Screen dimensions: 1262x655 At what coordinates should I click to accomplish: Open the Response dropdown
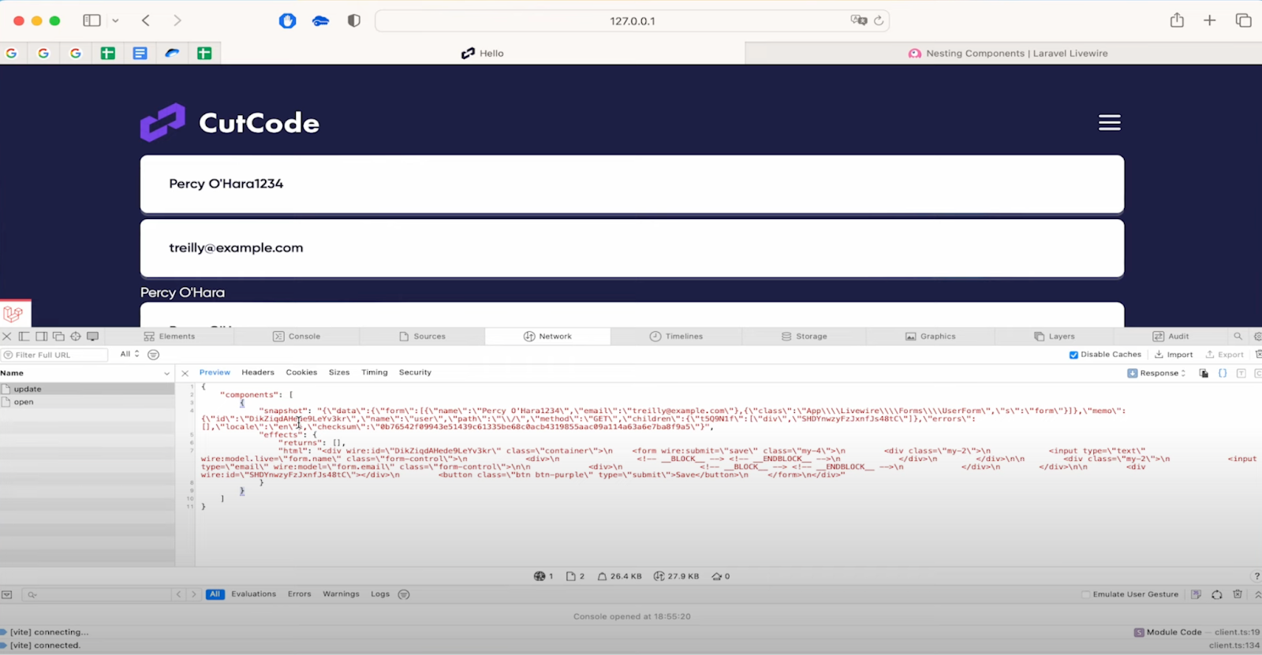tap(1156, 373)
